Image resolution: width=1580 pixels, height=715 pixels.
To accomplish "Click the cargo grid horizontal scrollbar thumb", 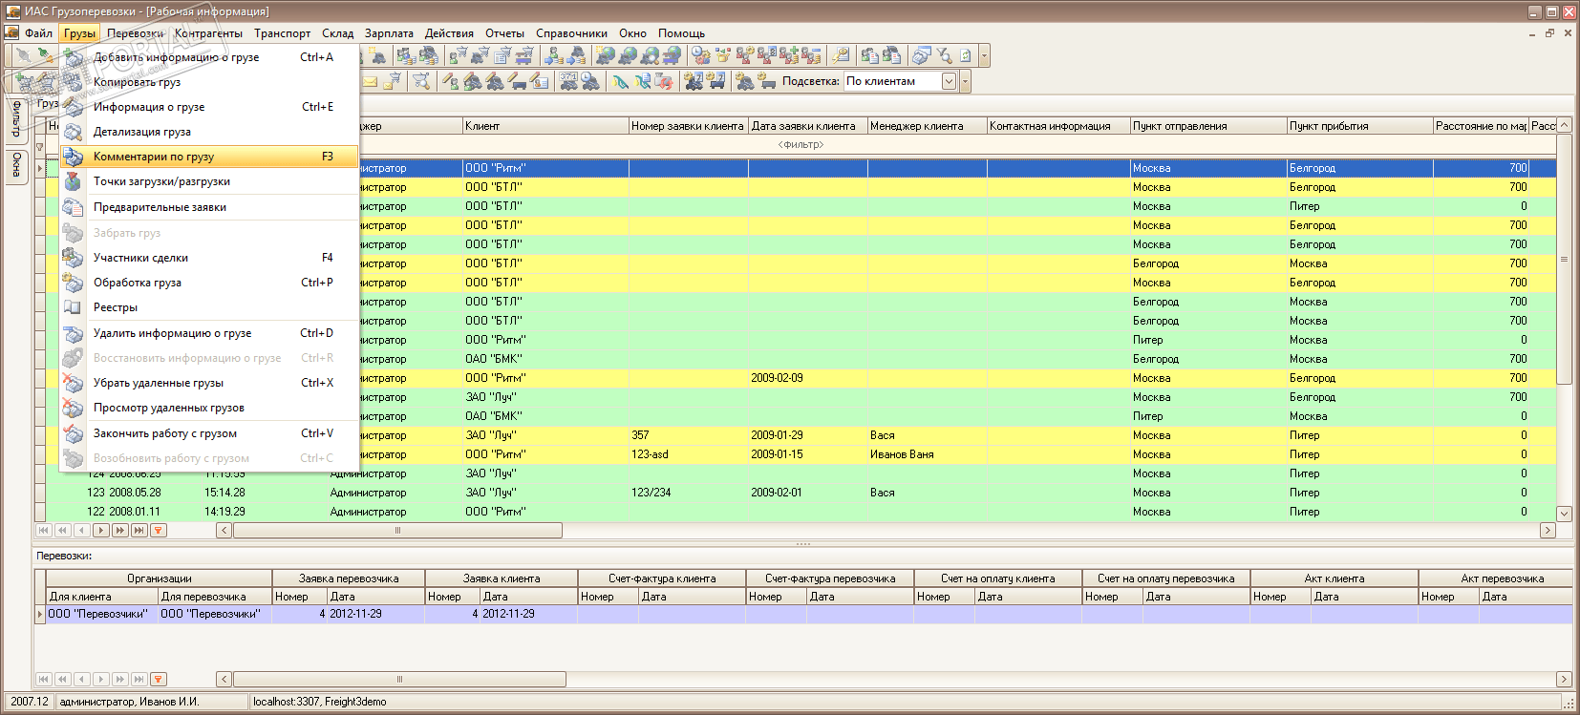I will [x=397, y=530].
